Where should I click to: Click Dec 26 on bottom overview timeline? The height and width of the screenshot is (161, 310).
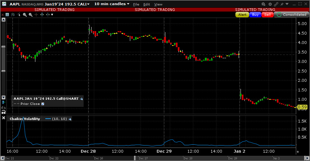point(98,158)
